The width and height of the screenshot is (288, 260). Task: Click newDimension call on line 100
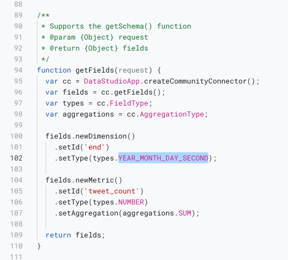tap(101, 136)
